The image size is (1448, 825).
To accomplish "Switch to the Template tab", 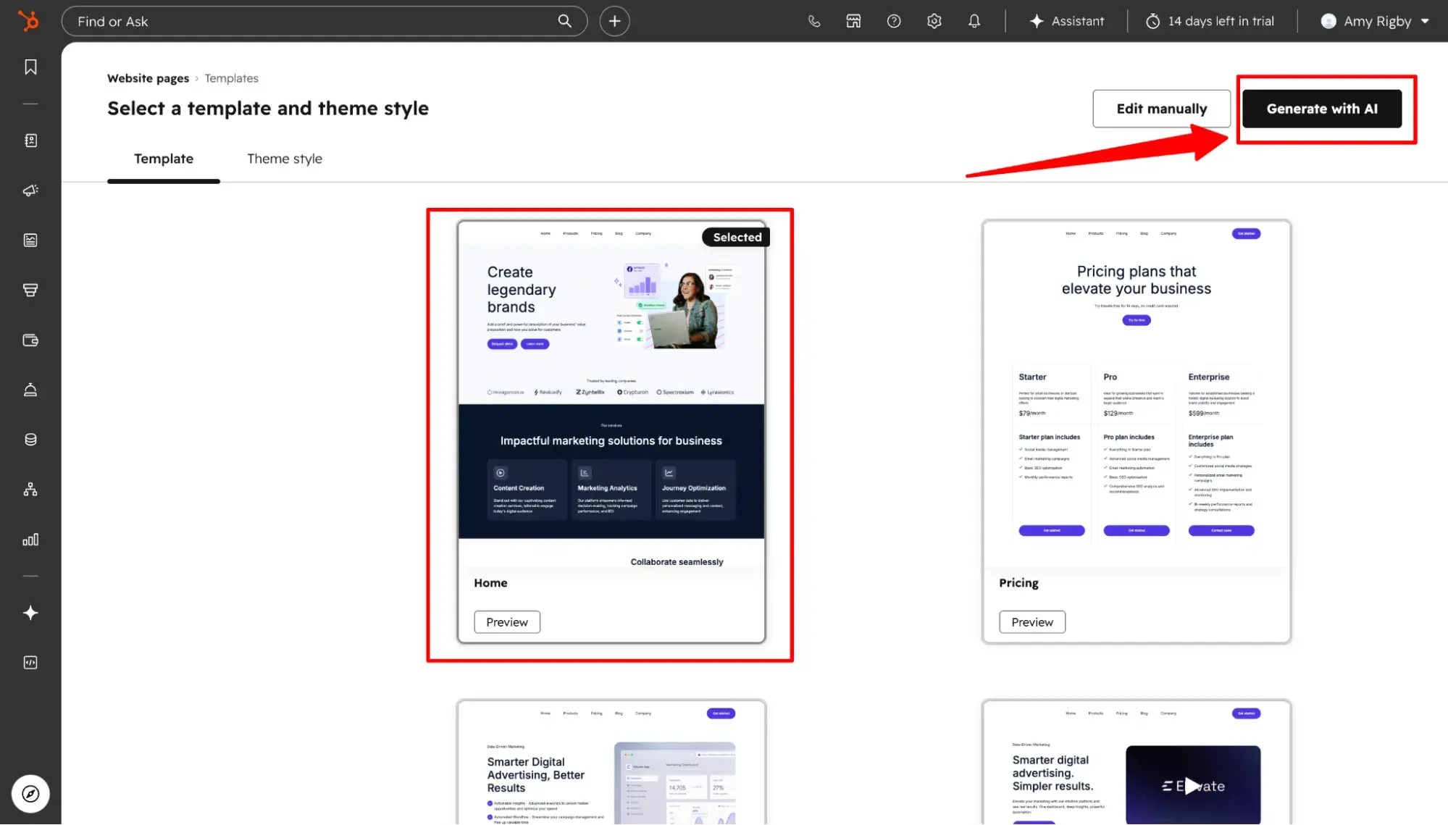I will 164,159.
